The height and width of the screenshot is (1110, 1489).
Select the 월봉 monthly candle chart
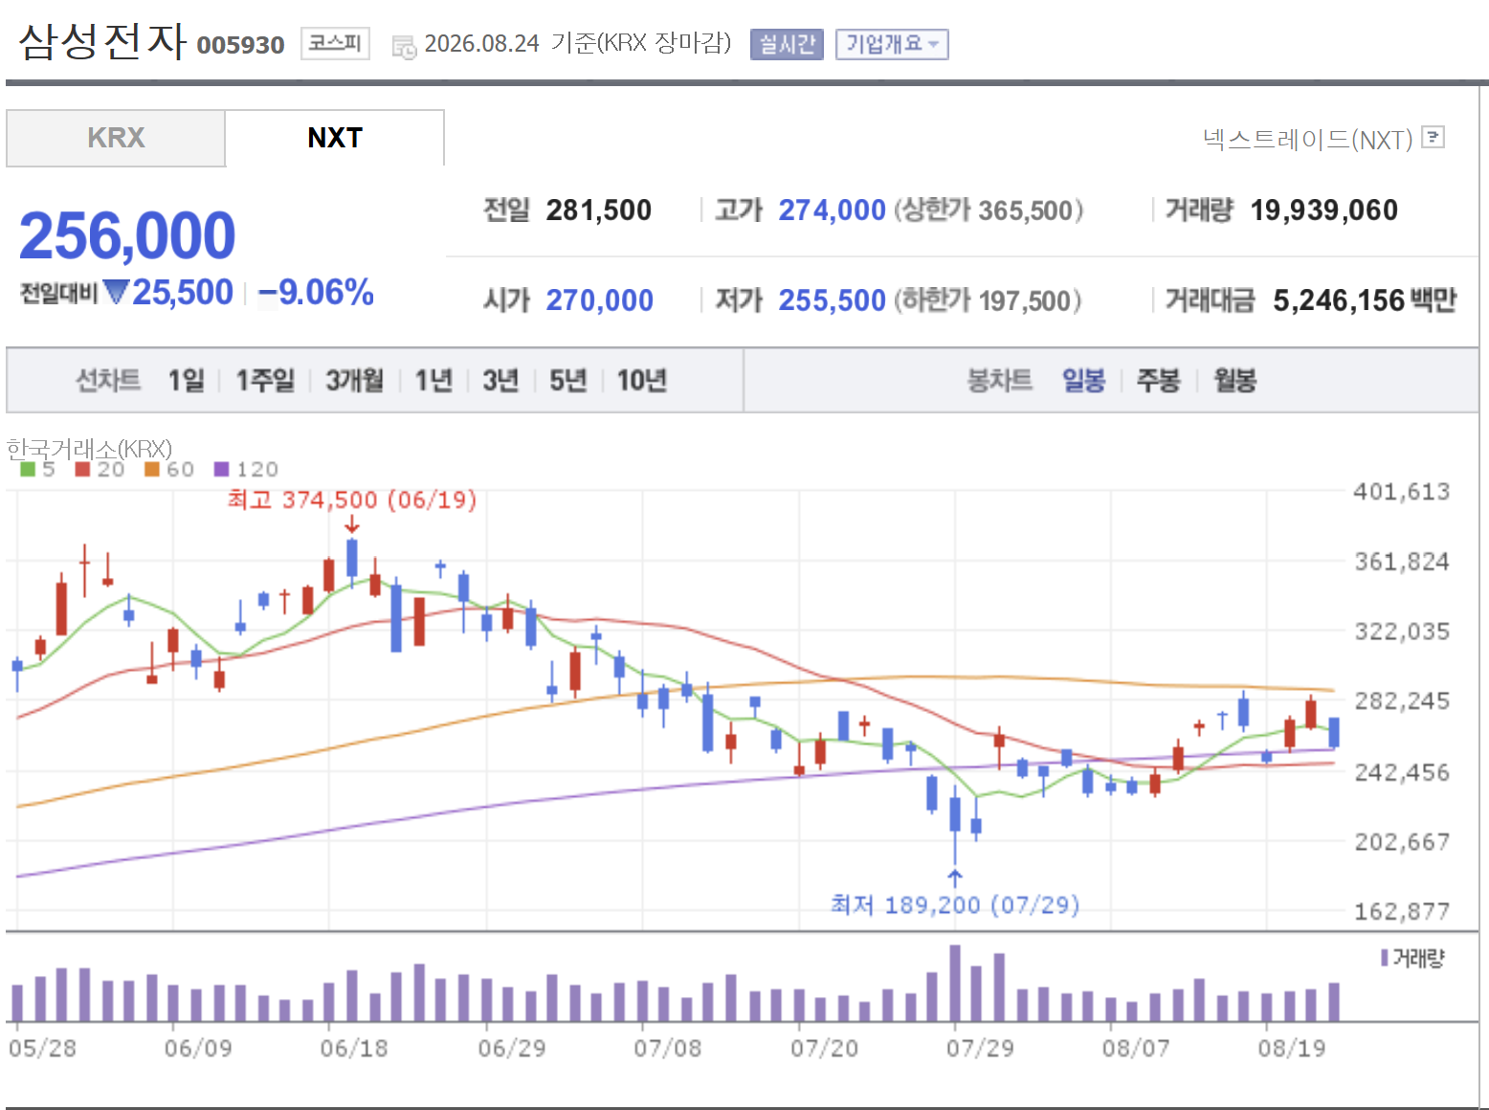tap(1234, 381)
